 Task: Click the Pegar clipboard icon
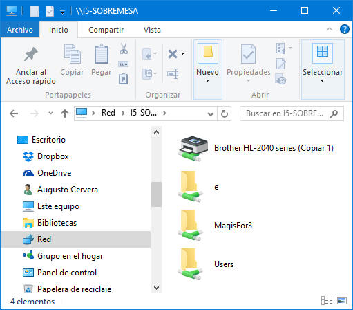102,54
